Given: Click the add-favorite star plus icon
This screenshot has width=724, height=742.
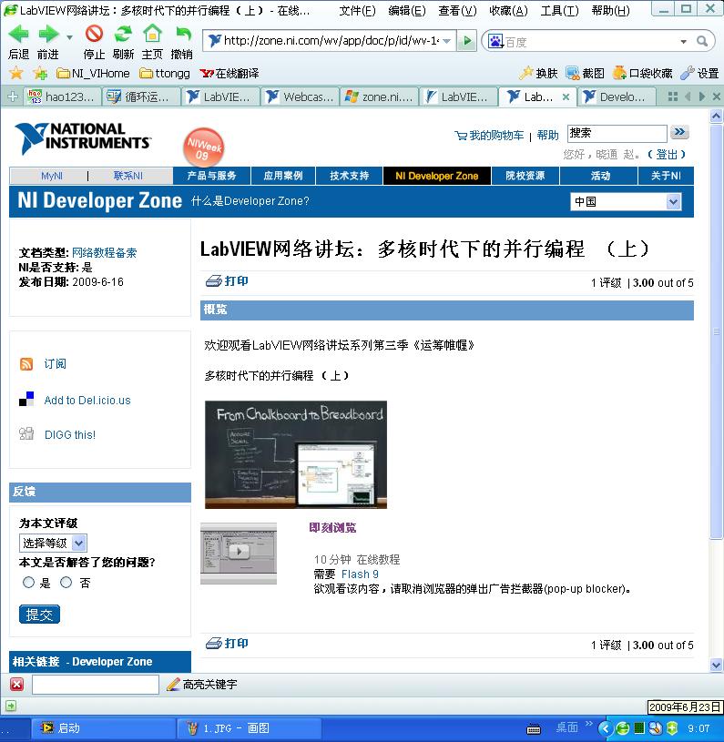Looking at the screenshot, I should [40, 73].
